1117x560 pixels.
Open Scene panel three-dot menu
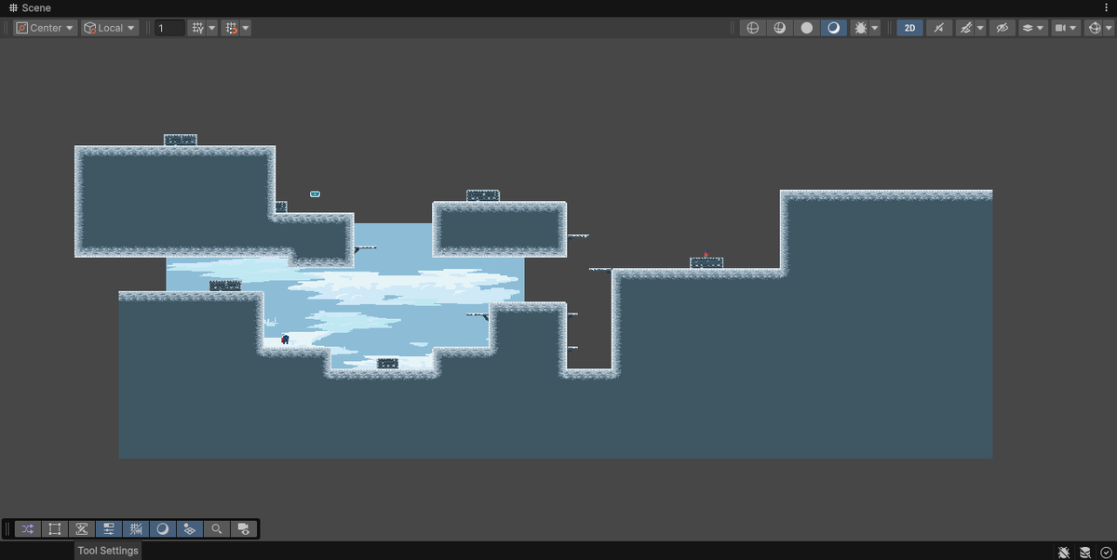(1106, 7)
